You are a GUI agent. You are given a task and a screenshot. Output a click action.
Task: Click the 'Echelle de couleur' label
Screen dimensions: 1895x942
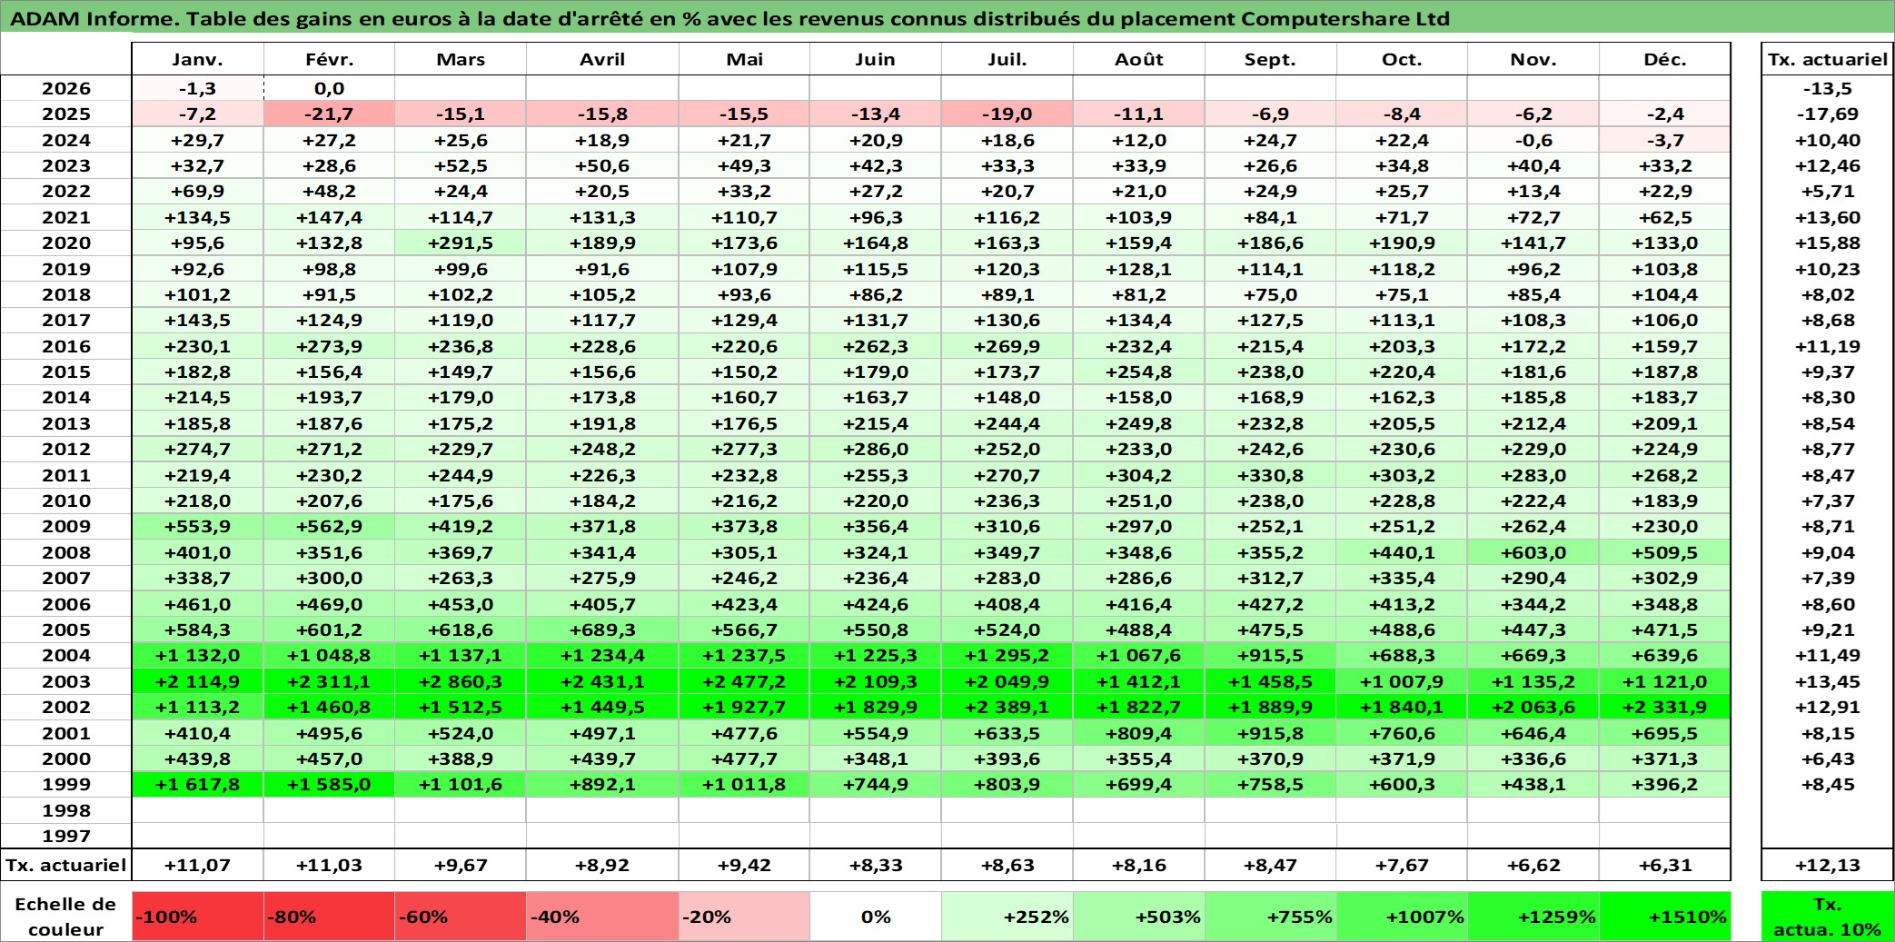pyautogui.click(x=66, y=917)
